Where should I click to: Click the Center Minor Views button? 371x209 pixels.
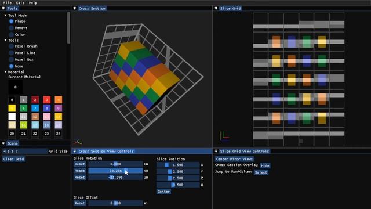point(234,159)
